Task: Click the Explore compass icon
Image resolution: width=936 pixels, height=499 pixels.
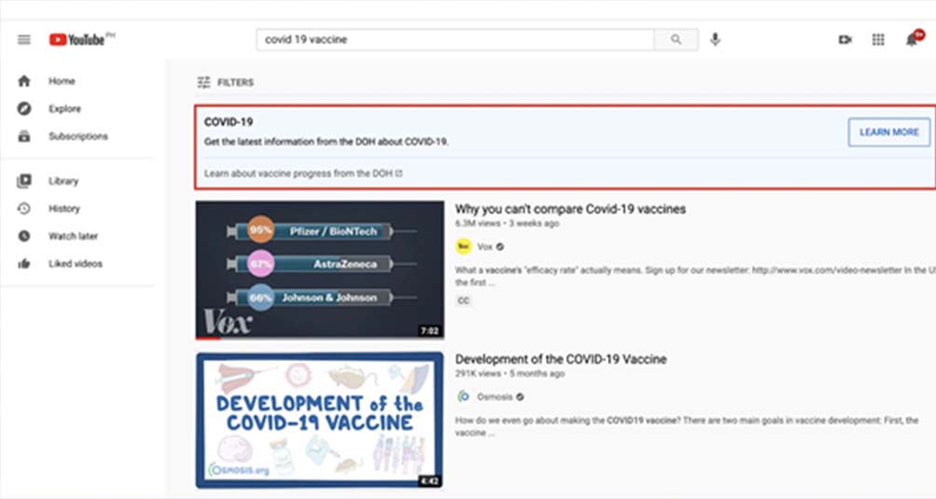Action: (x=24, y=108)
